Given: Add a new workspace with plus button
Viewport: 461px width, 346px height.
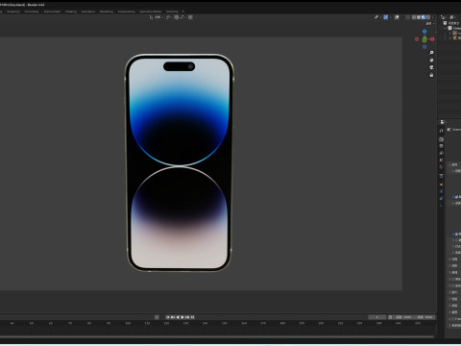Looking at the screenshot, I should pyautogui.click(x=183, y=12).
